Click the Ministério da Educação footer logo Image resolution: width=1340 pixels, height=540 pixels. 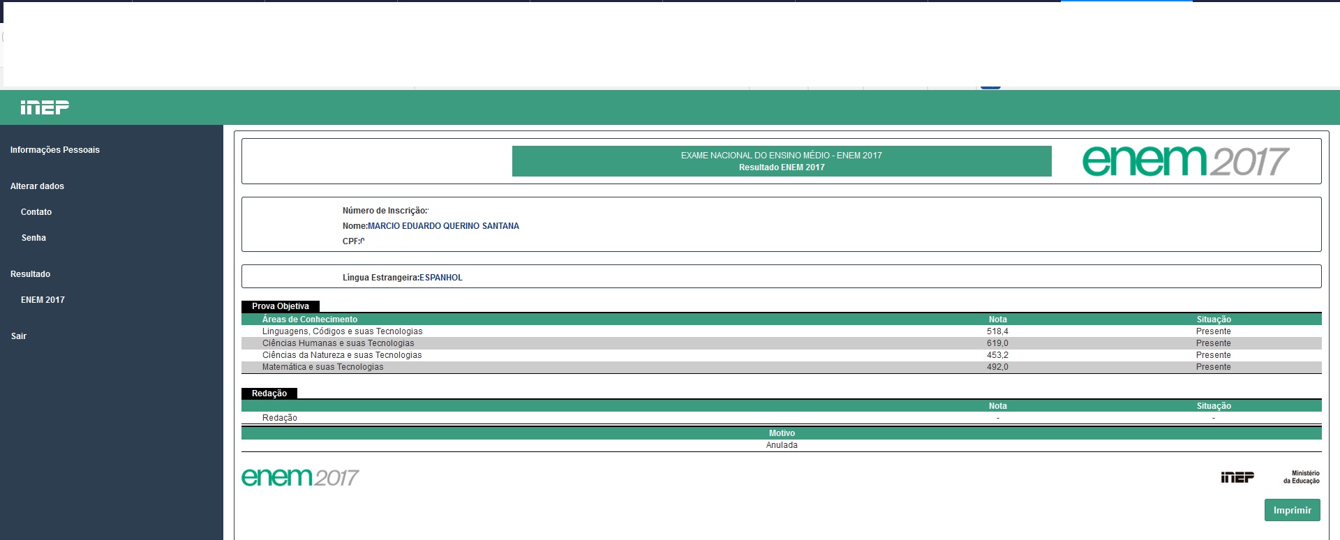pyautogui.click(x=1301, y=477)
